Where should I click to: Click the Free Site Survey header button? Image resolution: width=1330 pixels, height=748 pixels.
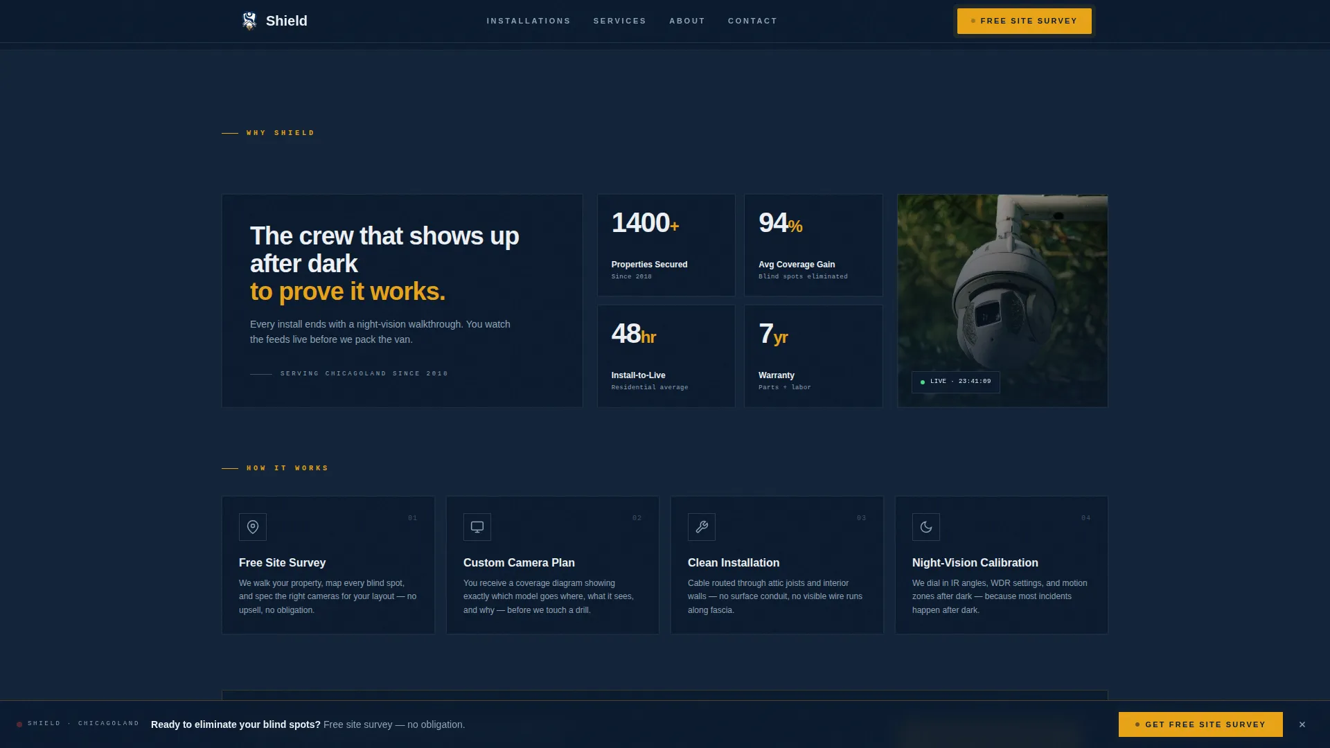click(1025, 21)
